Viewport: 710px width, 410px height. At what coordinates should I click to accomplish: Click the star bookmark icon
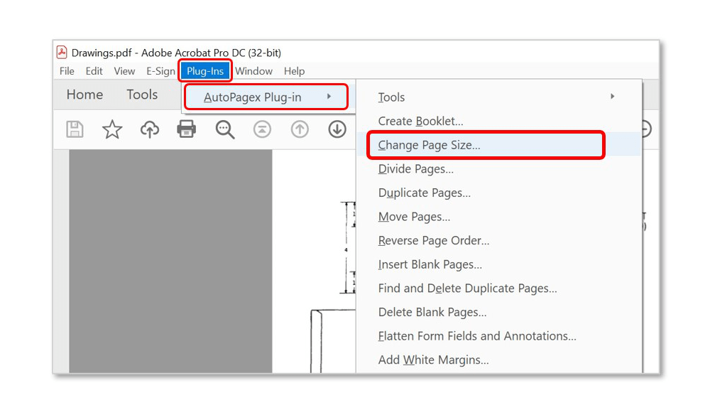pos(112,129)
